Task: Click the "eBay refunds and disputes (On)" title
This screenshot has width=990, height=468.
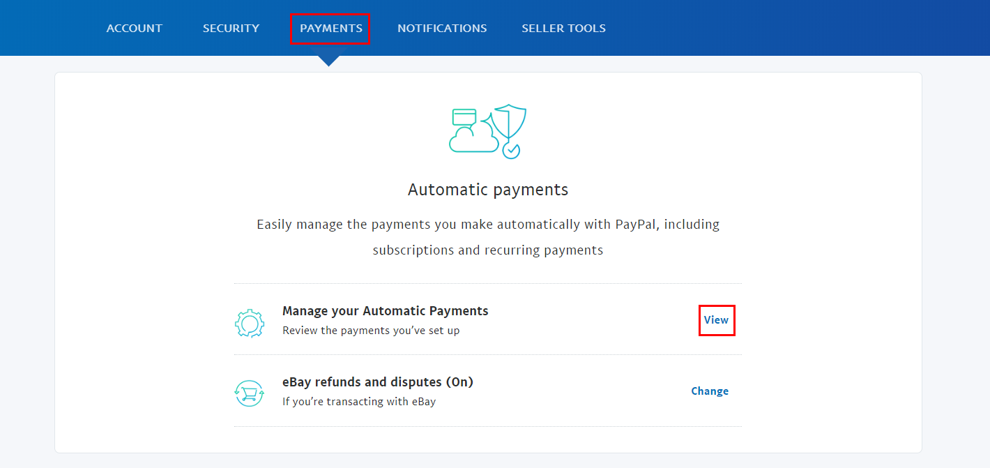Action: [x=377, y=382]
